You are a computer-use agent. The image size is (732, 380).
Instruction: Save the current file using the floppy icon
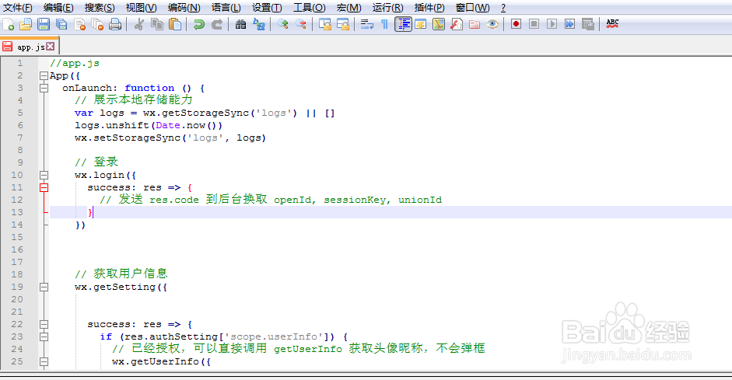pyautogui.click(x=44, y=24)
